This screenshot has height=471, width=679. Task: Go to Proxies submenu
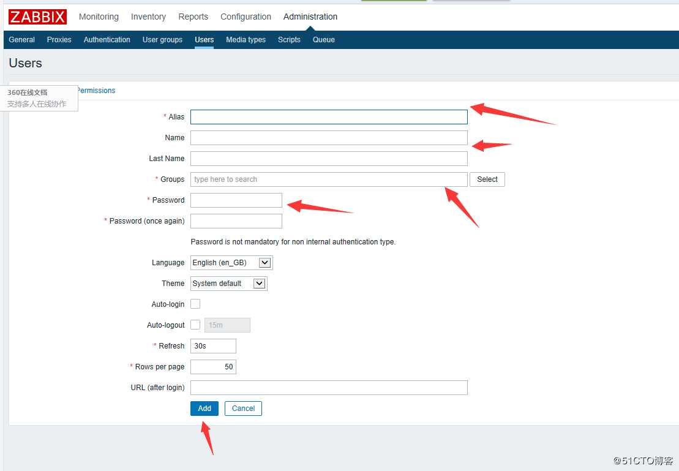click(x=59, y=40)
